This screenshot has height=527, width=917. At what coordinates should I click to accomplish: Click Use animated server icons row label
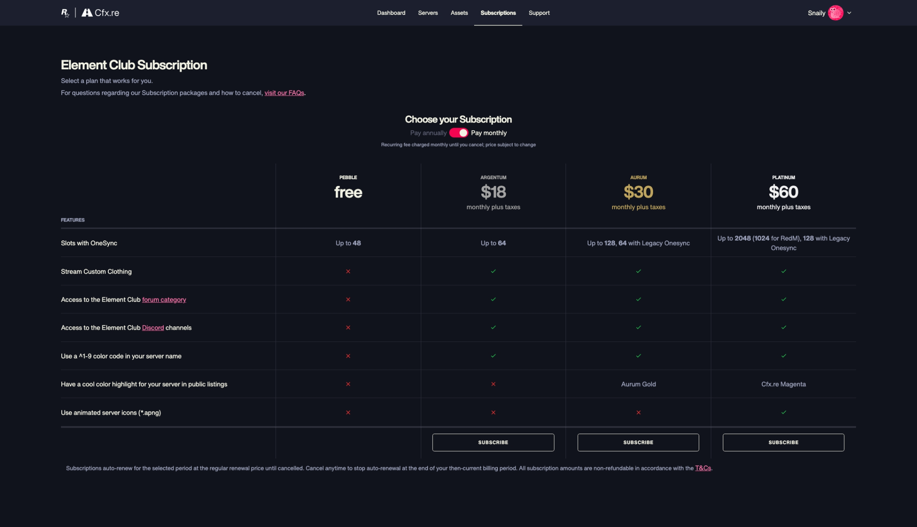111,412
